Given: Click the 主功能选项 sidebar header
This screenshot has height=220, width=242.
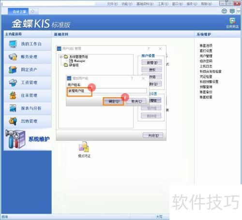Looking at the screenshot, I should click(x=13, y=34).
